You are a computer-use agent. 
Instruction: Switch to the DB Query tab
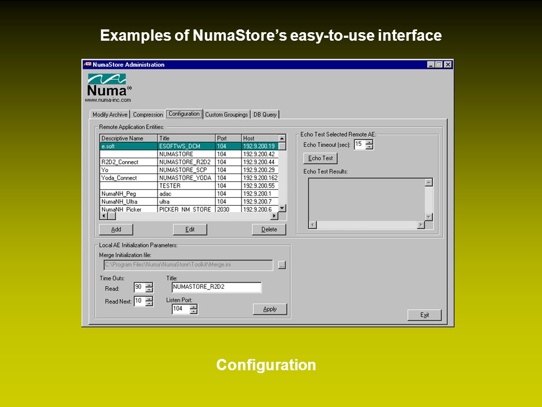(x=265, y=115)
